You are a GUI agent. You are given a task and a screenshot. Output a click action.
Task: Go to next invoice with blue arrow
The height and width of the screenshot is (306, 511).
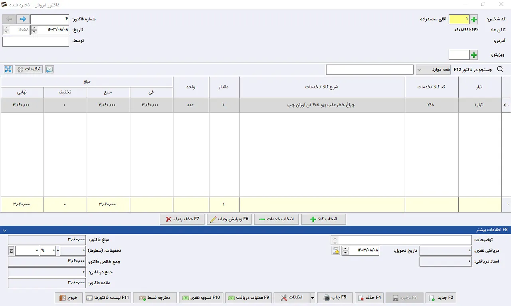23,19
